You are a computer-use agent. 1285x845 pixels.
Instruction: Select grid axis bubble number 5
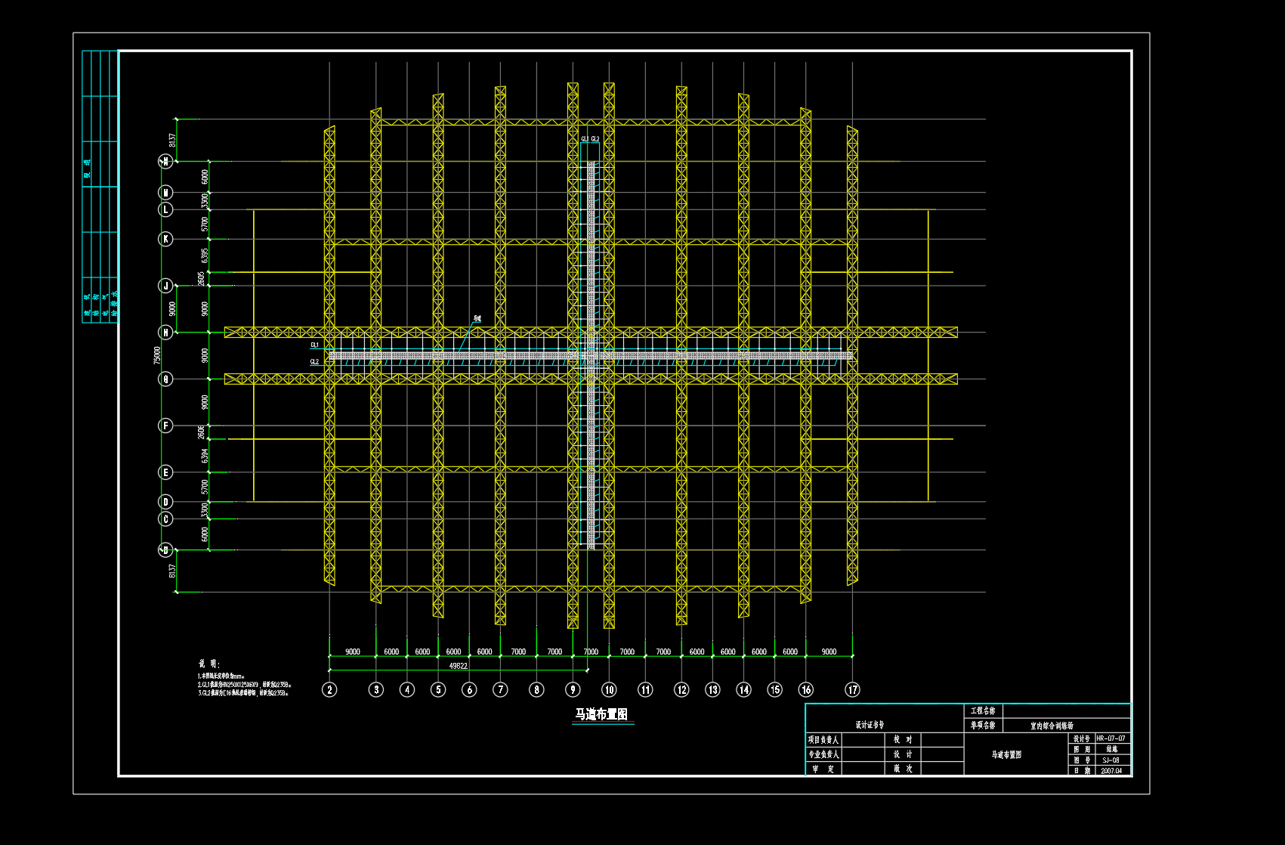pos(438,689)
